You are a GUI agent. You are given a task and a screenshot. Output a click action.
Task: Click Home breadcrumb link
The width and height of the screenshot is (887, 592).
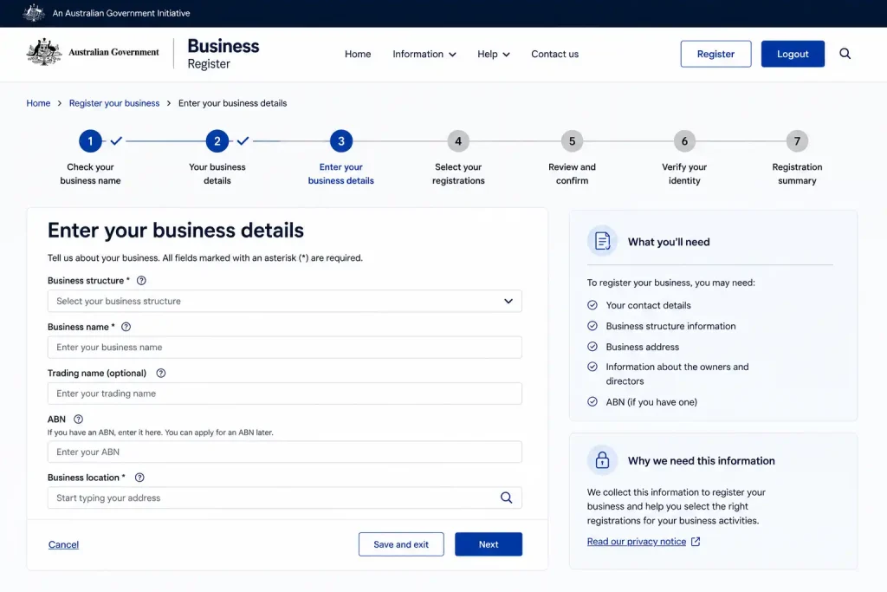click(38, 103)
